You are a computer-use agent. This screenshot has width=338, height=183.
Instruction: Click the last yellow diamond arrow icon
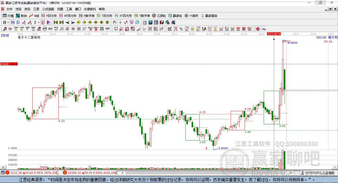coord(107,22)
